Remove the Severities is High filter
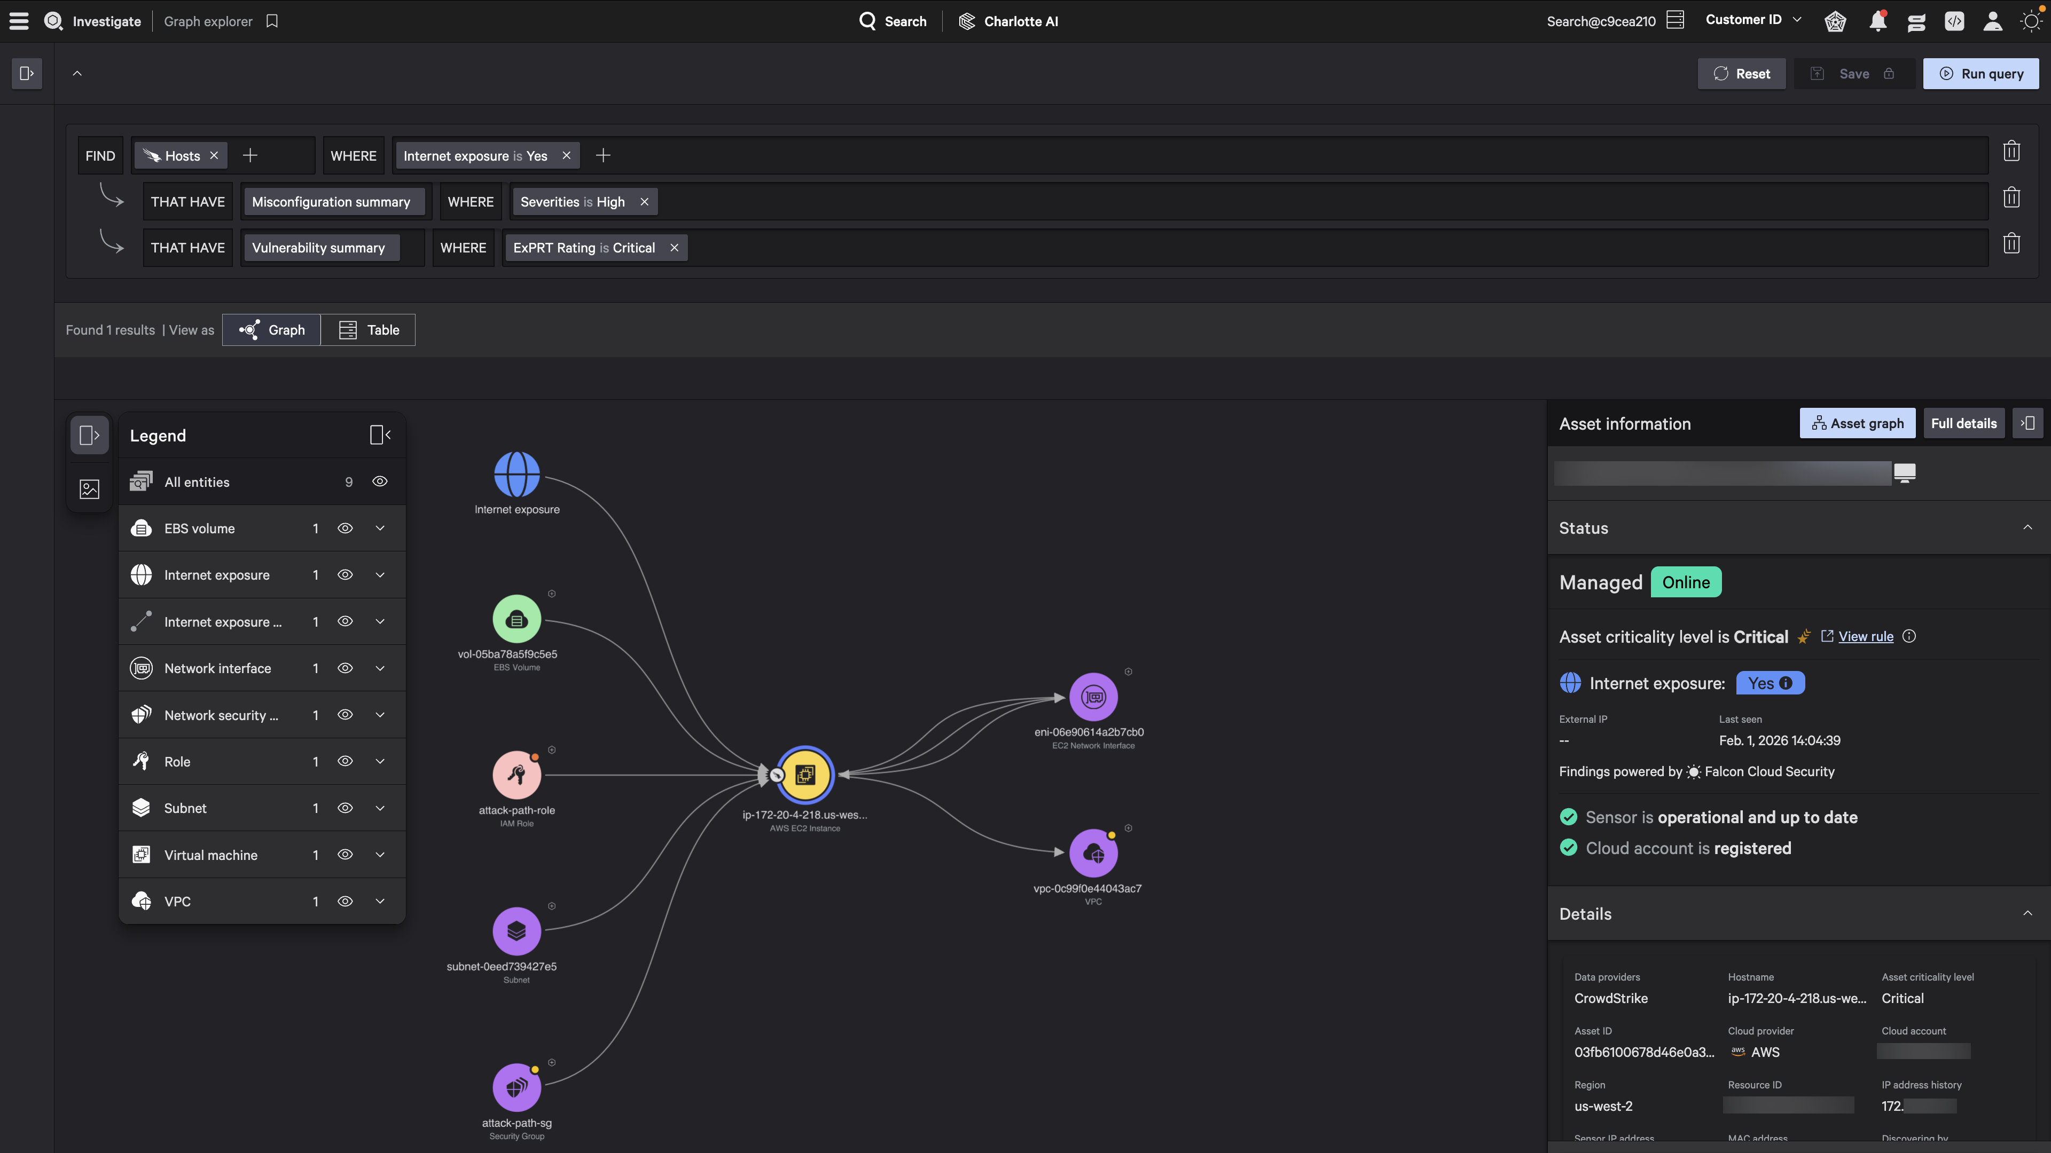 point(644,201)
